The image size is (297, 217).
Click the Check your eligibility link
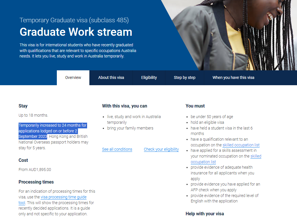pyautogui.click(x=161, y=149)
